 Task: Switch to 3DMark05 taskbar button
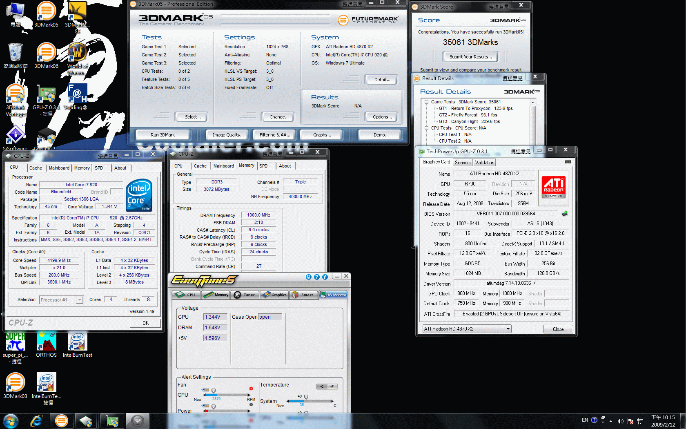[61, 421]
